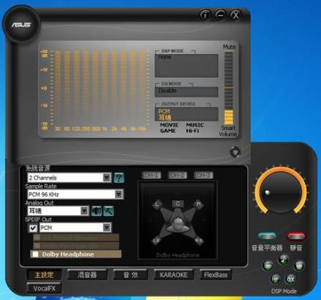Image resolution: width=321 pixels, height=300 pixels.
Task: Select the music note DSP mode button
Action: tap(283, 259)
